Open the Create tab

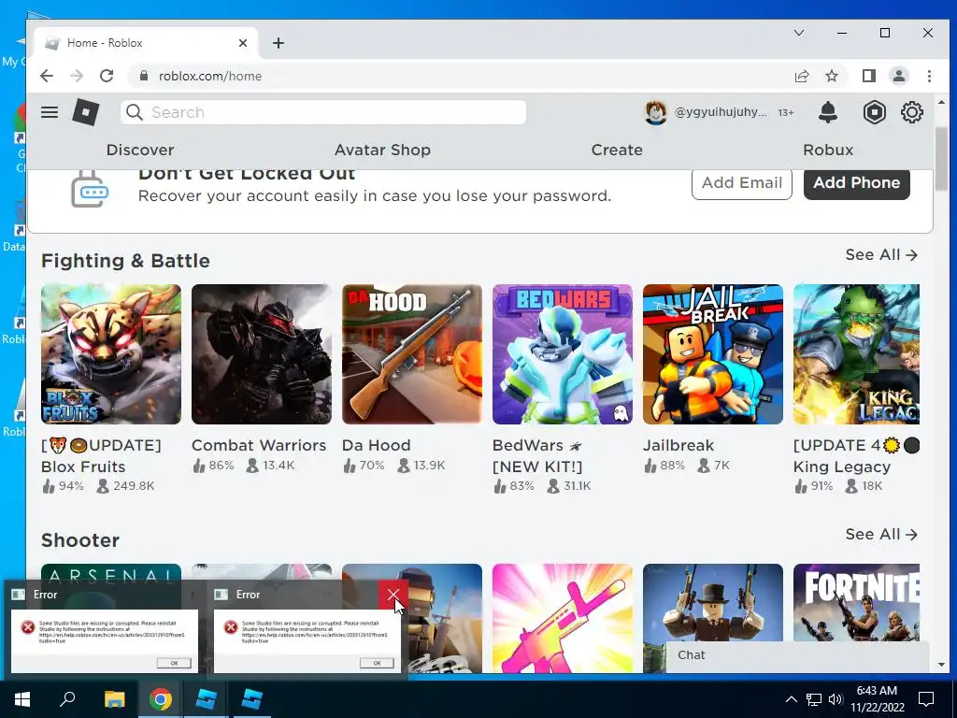pyautogui.click(x=617, y=150)
